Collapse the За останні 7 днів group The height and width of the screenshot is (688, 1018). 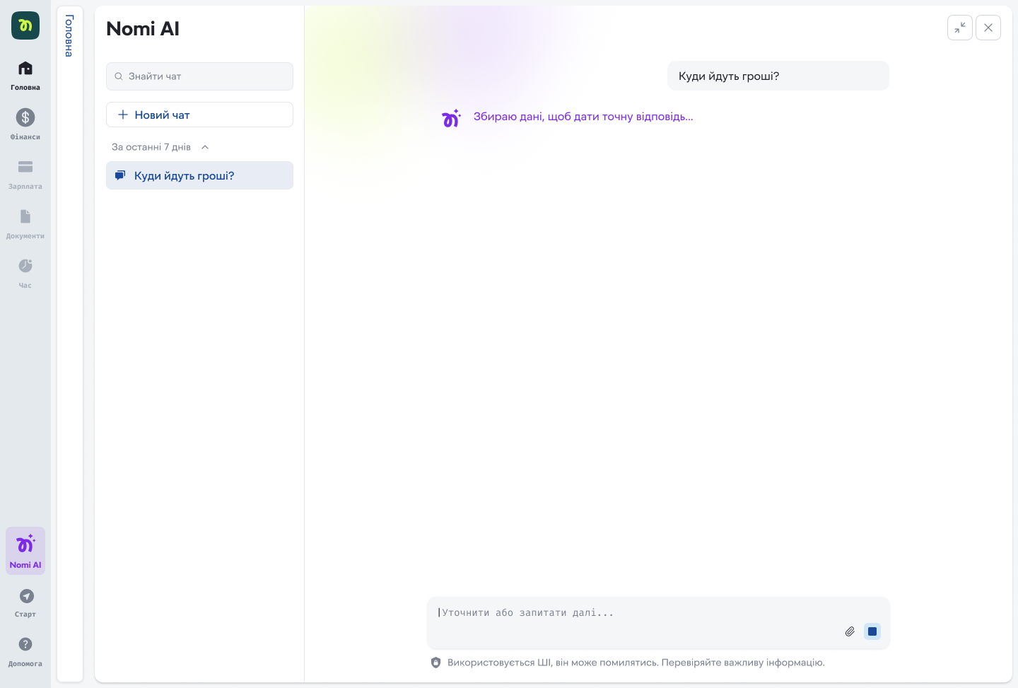[x=205, y=147]
